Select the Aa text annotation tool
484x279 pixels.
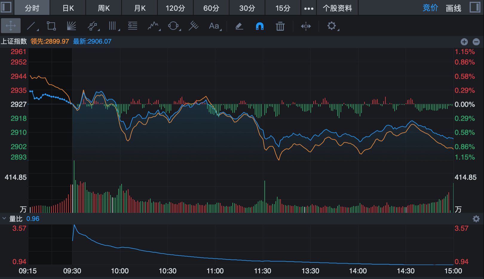[x=214, y=26]
